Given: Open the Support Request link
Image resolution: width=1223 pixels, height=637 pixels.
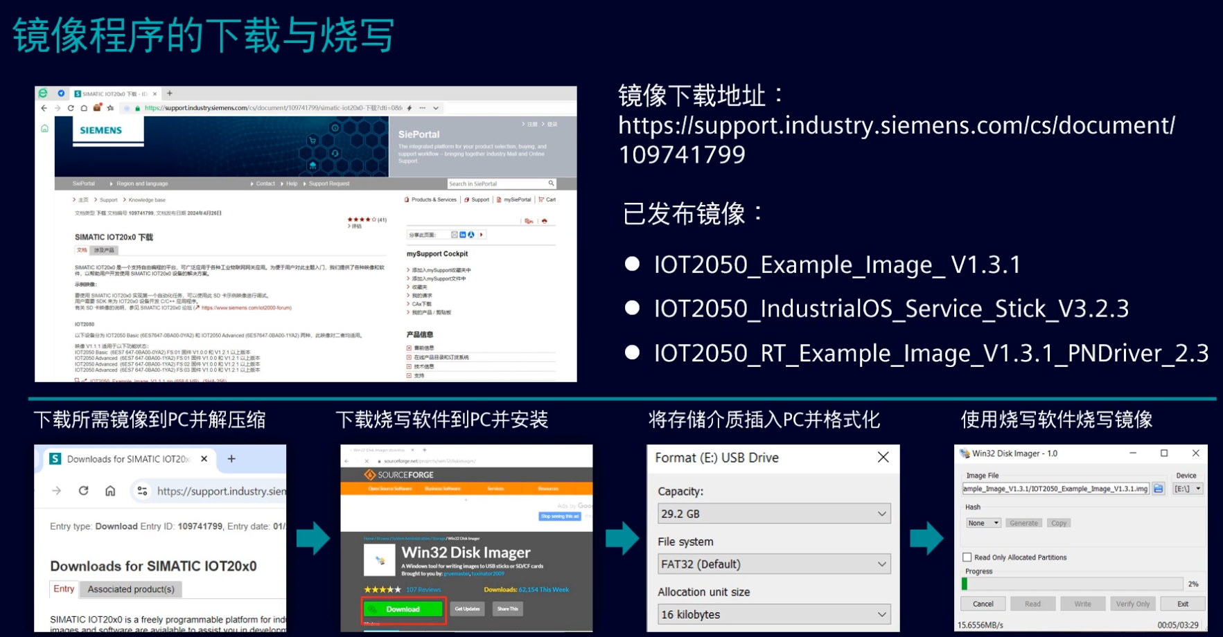Looking at the screenshot, I should click(329, 183).
